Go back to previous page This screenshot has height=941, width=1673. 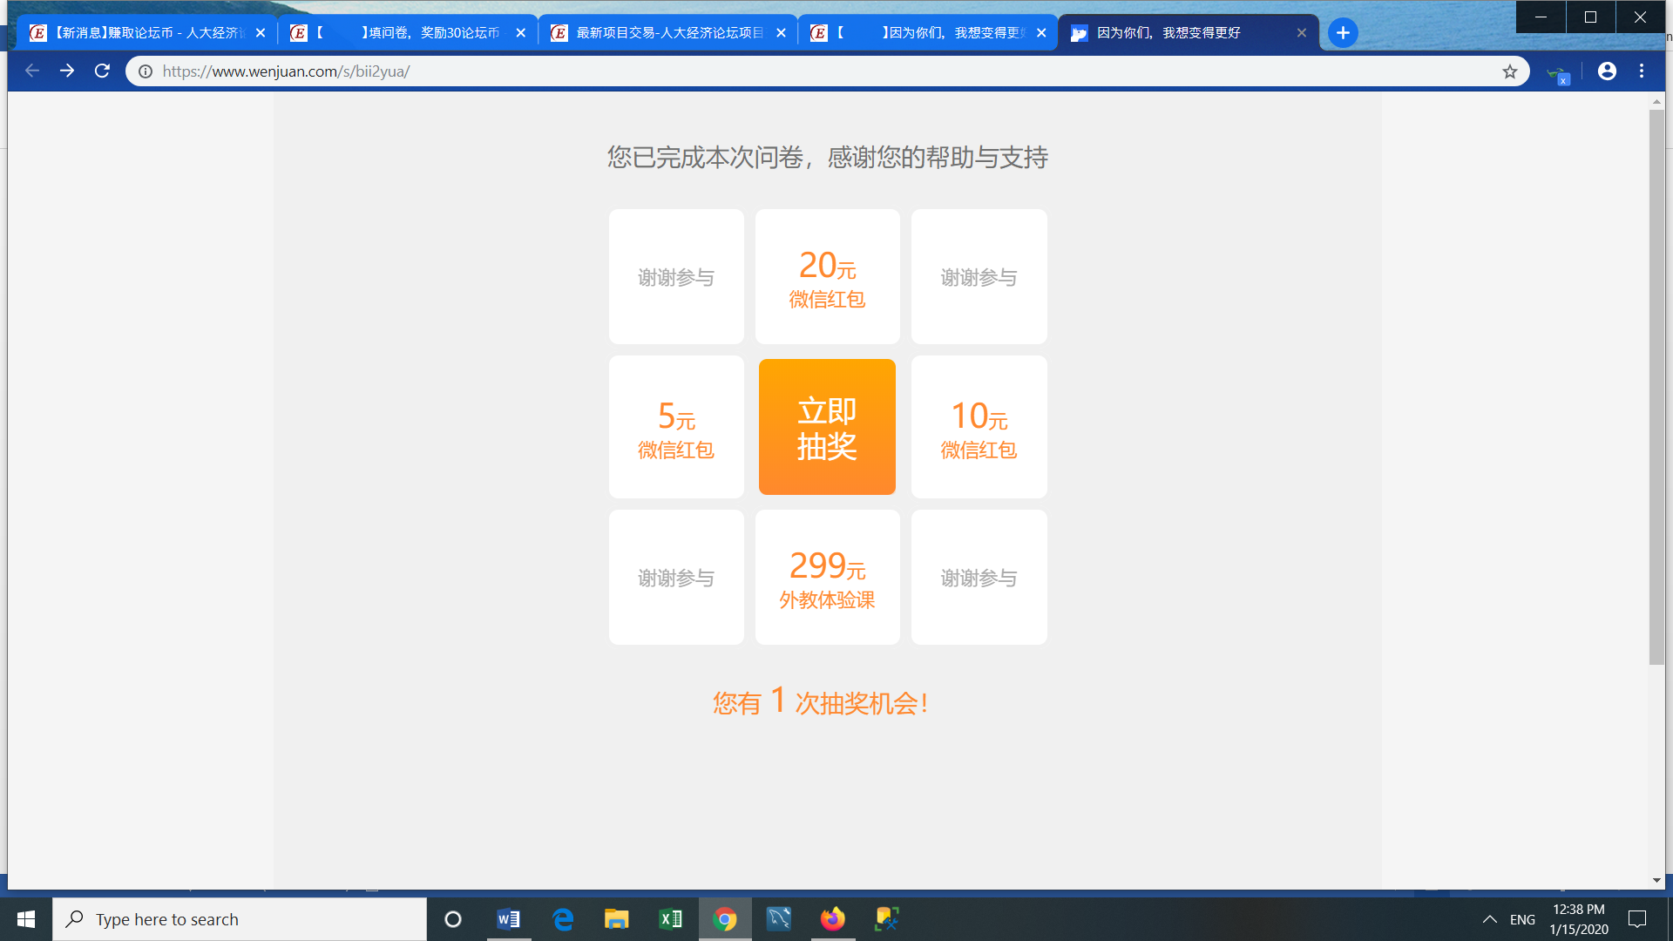pos(32,71)
